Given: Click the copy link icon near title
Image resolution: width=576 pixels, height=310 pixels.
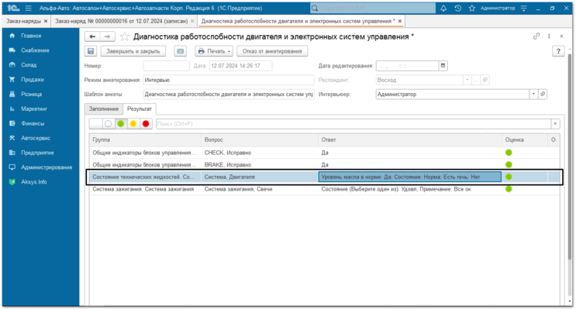Looking at the screenshot, I should [x=536, y=36].
